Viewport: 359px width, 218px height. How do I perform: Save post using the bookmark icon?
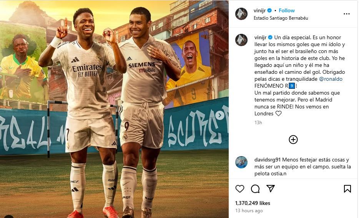point(347,189)
